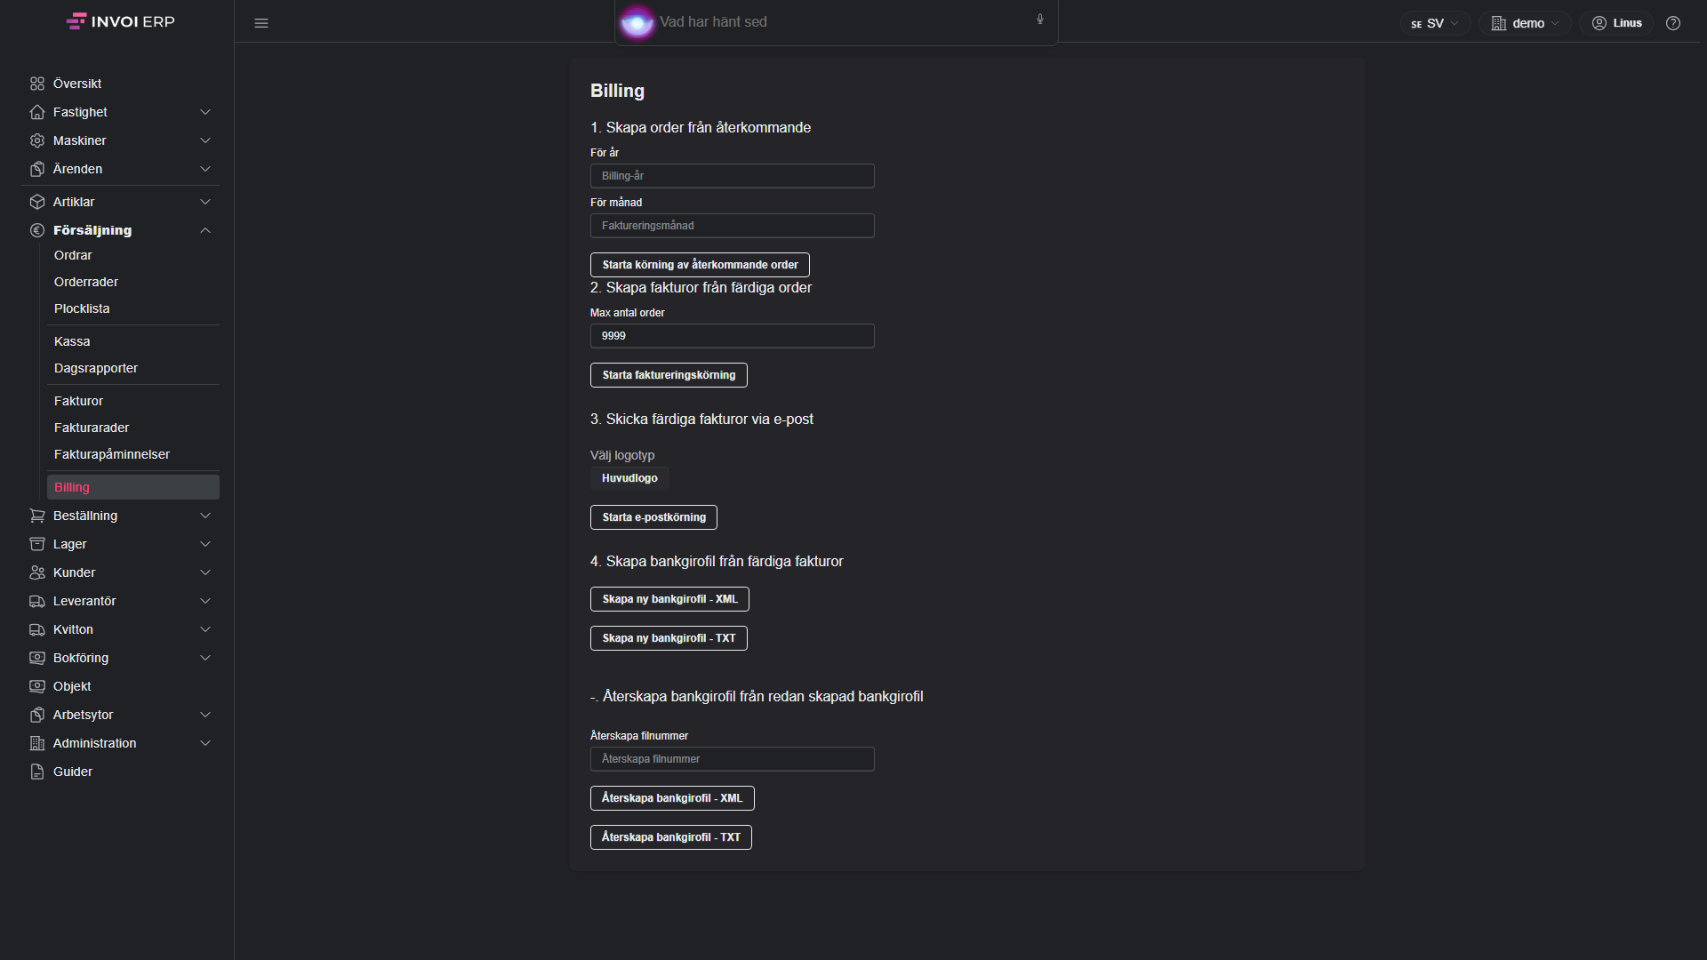1707x960 pixels.
Task: Click Återskapa bankgirofil - TXT button
Action: coord(671,837)
